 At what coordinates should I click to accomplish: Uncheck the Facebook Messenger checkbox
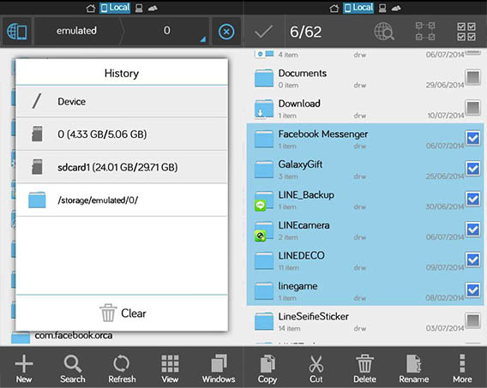472,138
